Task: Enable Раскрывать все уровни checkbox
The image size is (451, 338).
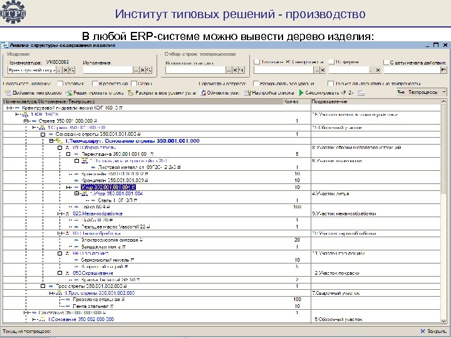Action: coord(256,84)
